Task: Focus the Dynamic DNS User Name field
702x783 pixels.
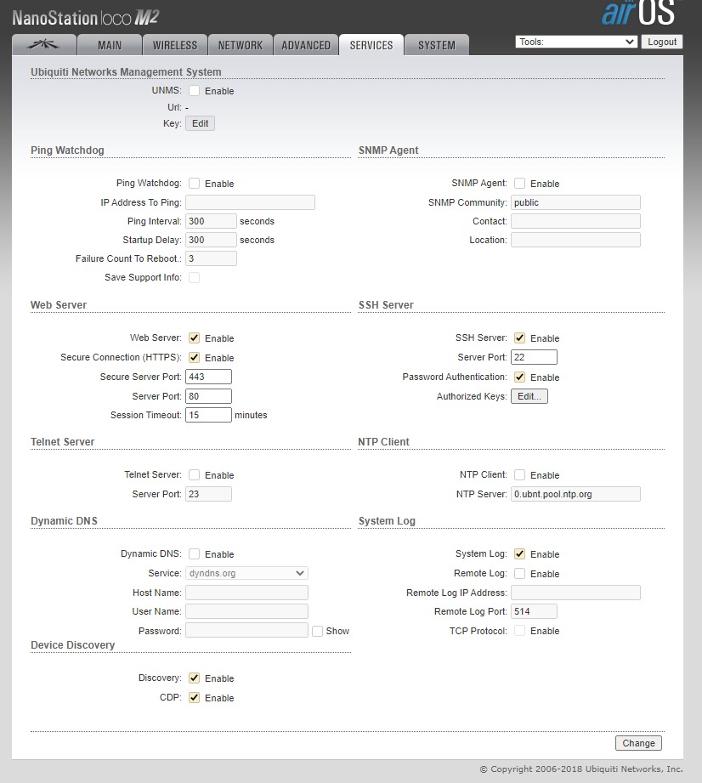Action: coord(246,611)
